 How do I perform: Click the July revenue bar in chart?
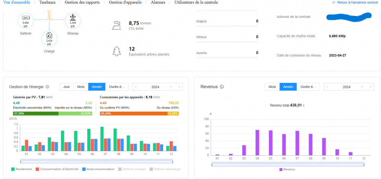[x=297, y=143]
